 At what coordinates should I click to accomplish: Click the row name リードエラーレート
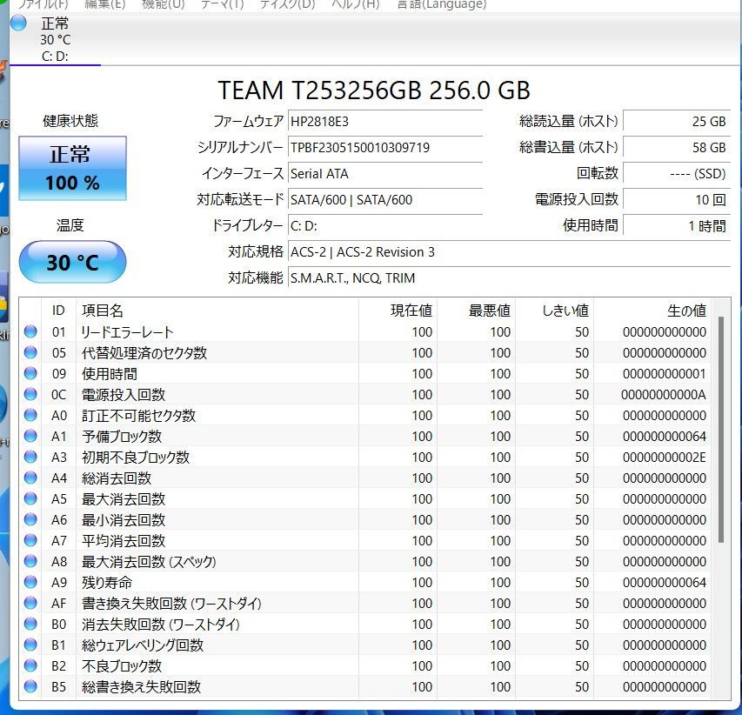(x=127, y=332)
